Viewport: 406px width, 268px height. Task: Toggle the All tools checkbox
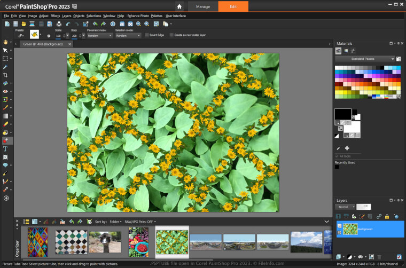pos(337,156)
